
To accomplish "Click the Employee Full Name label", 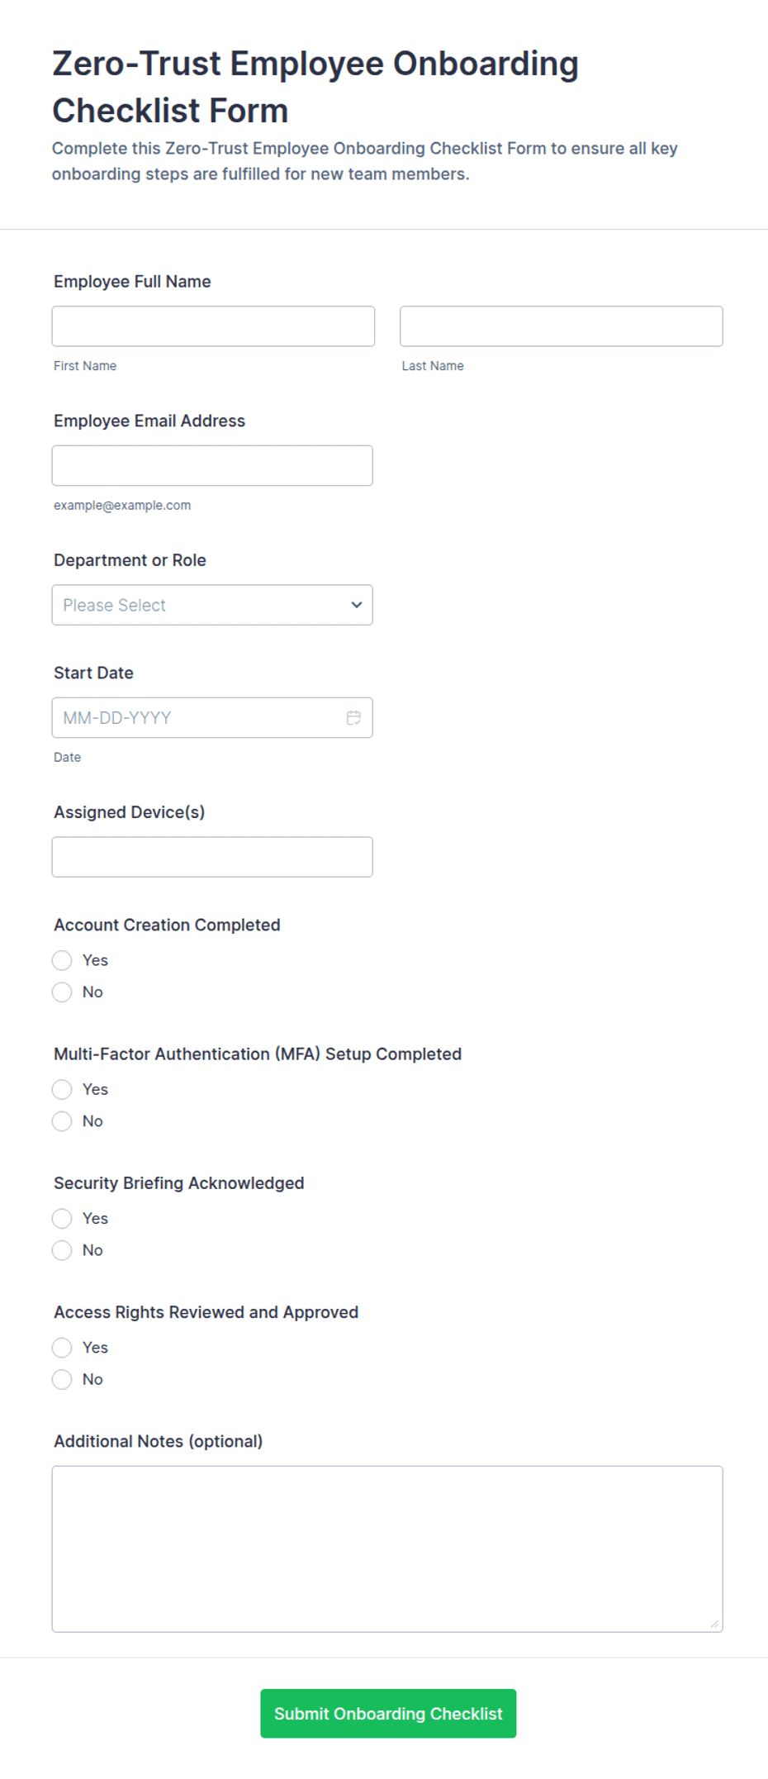I will [x=132, y=282].
